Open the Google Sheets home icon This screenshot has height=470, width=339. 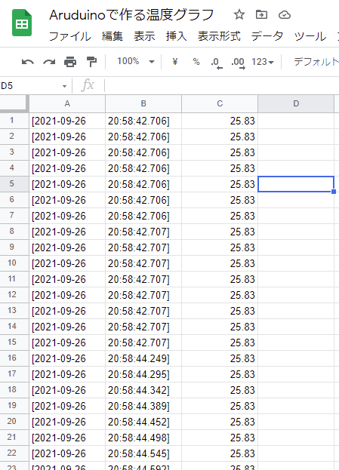point(22,23)
